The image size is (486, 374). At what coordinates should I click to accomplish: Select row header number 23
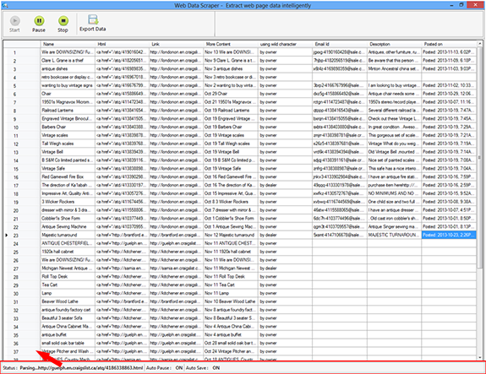(x=22, y=236)
